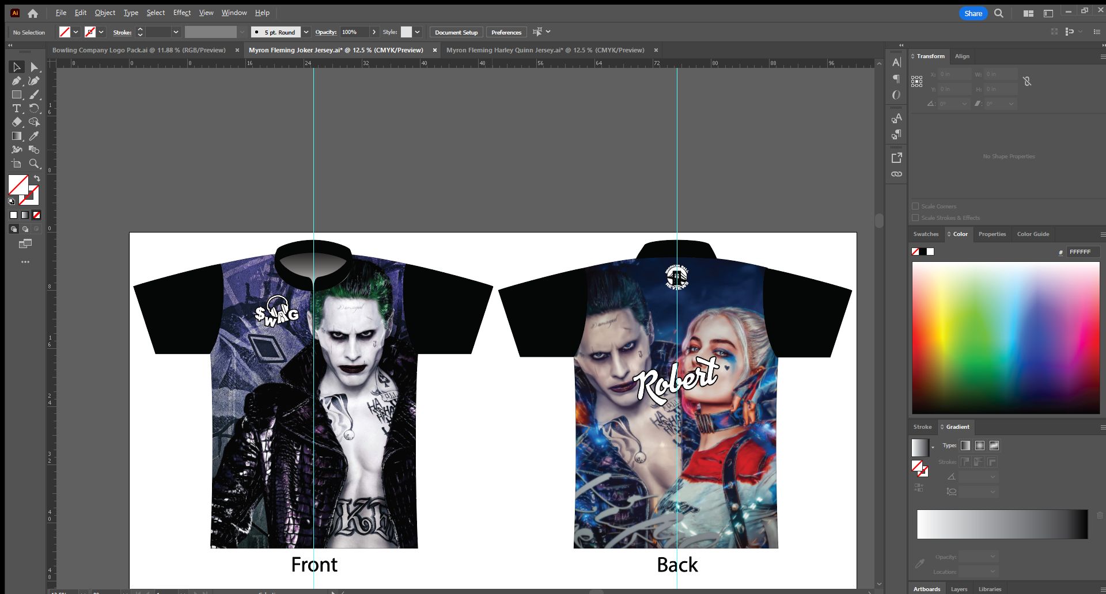Choose the Artboard tool

pos(17,163)
